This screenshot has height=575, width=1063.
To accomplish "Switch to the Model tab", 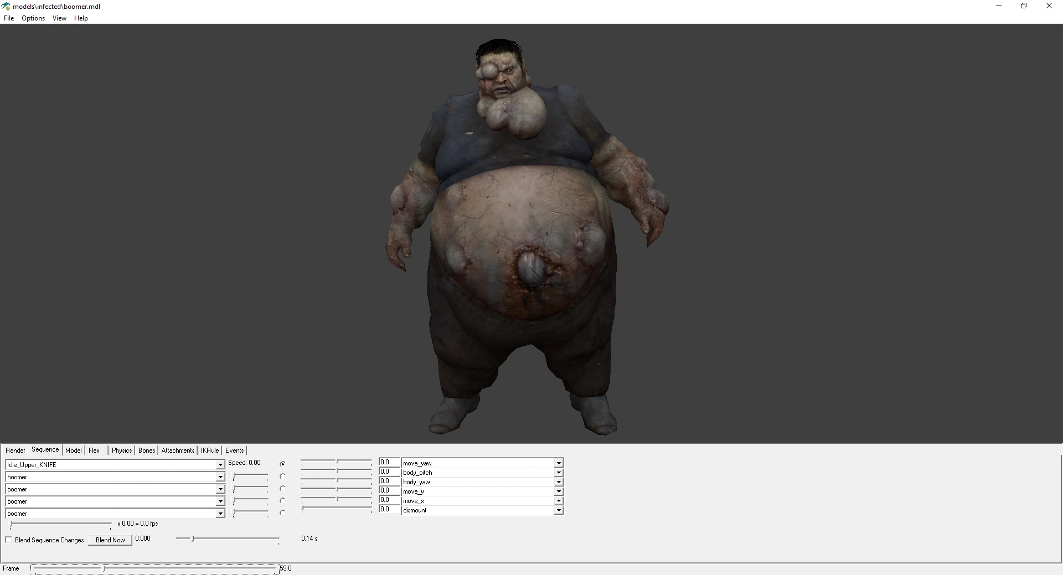I will tap(74, 450).
